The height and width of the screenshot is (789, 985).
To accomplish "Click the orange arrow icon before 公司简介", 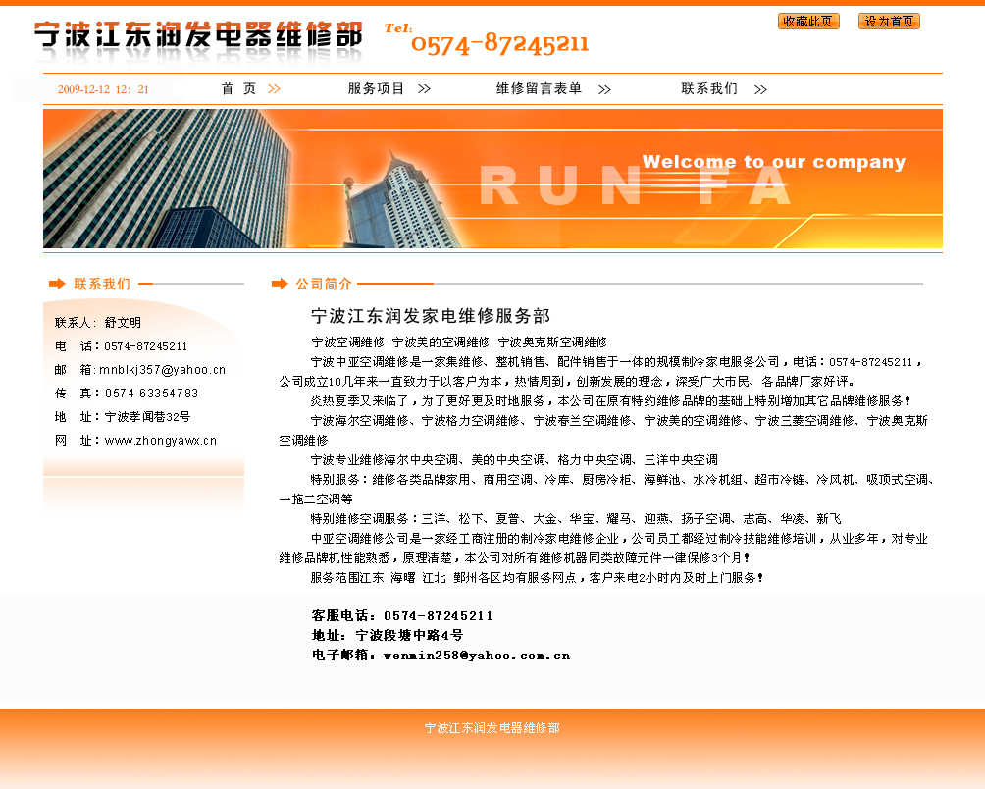I will point(280,284).
